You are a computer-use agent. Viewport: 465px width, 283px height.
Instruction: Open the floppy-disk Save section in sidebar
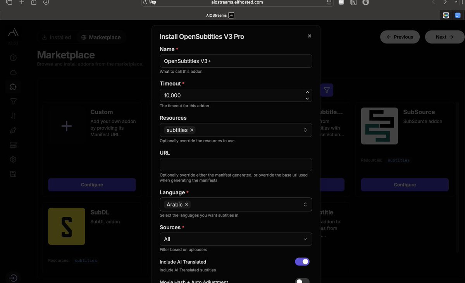tap(13, 174)
